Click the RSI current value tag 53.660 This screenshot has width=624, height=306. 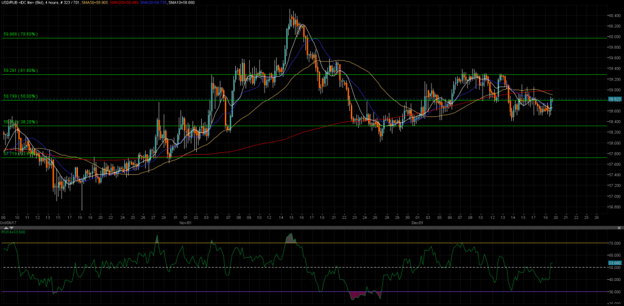tap(613, 263)
